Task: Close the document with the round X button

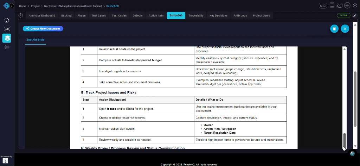Action: [x=345, y=29]
